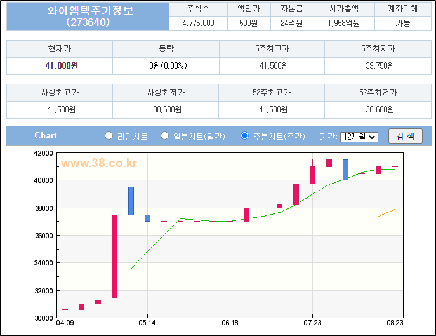Click the 와이엠텍주가정보 (273640) header
Image resolution: width=436 pixels, height=336 pixels.
(x=88, y=17)
